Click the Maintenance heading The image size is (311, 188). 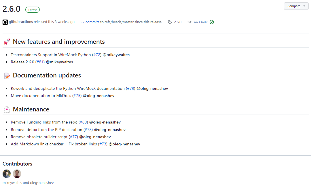(31, 109)
